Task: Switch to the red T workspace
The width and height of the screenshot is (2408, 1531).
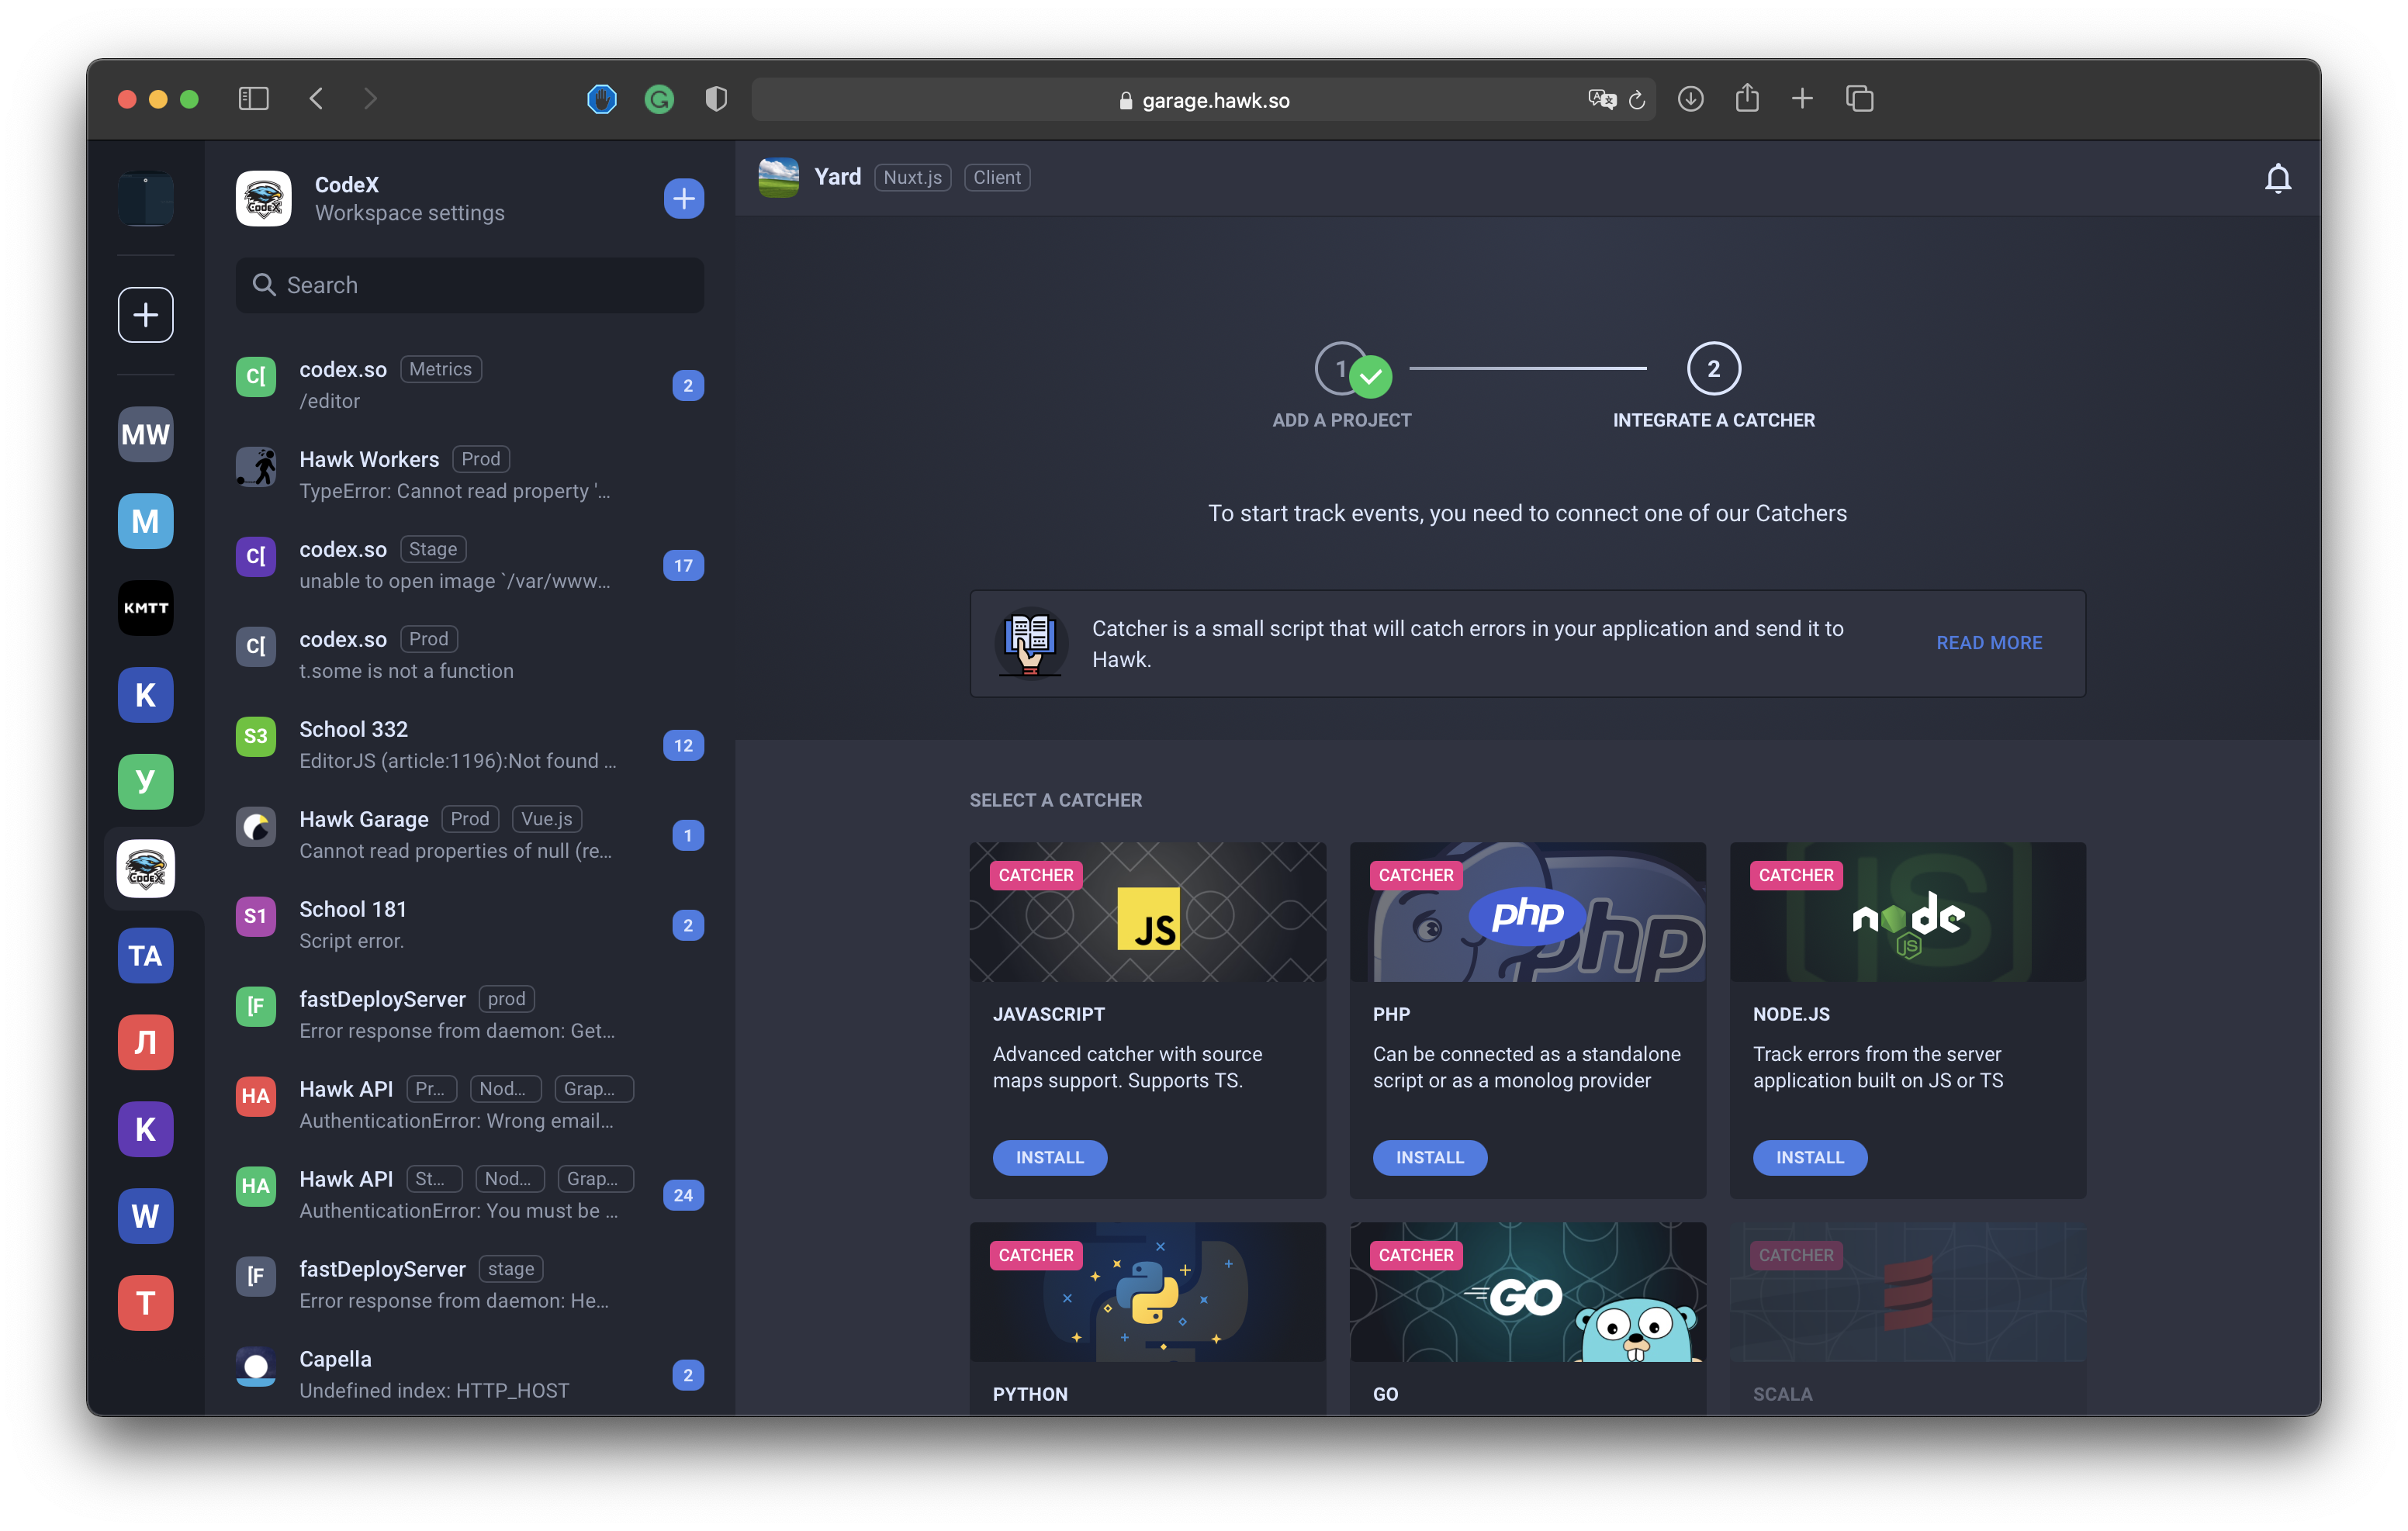Action: pos(146,1303)
